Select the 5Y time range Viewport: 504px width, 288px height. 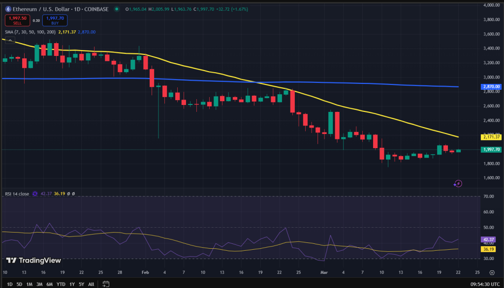(81, 284)
